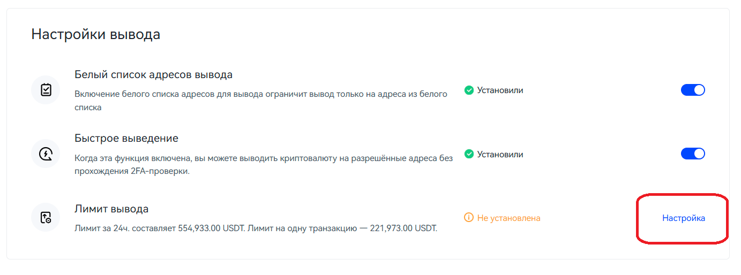This screenshot has width=741, height=275.
Task: Click the whitelist clipboard-check icon
Action: coord(46,90)
